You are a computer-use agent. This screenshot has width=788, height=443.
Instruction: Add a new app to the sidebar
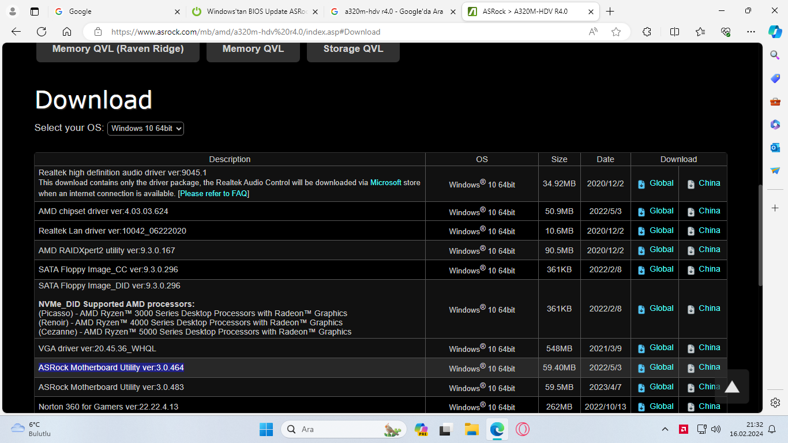point(775,208)
